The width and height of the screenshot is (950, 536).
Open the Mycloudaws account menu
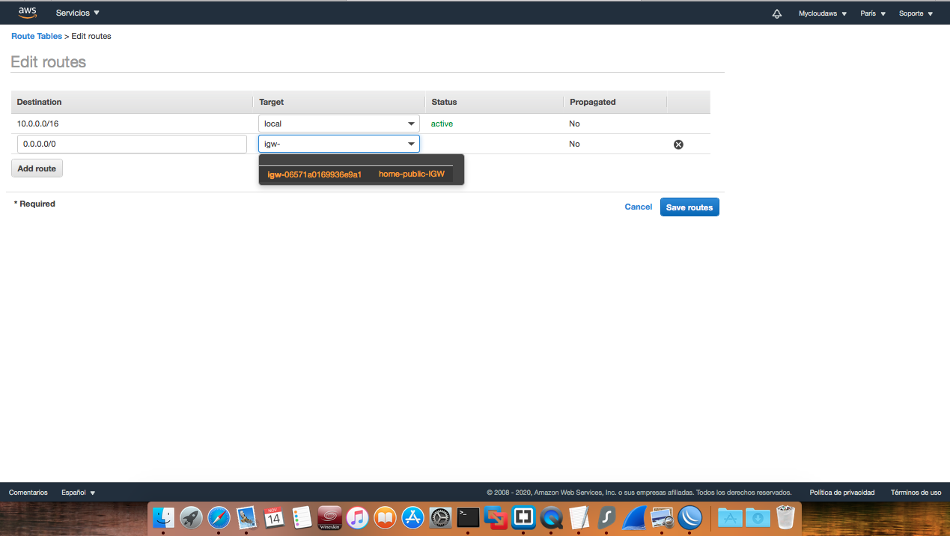coord(821,13)
